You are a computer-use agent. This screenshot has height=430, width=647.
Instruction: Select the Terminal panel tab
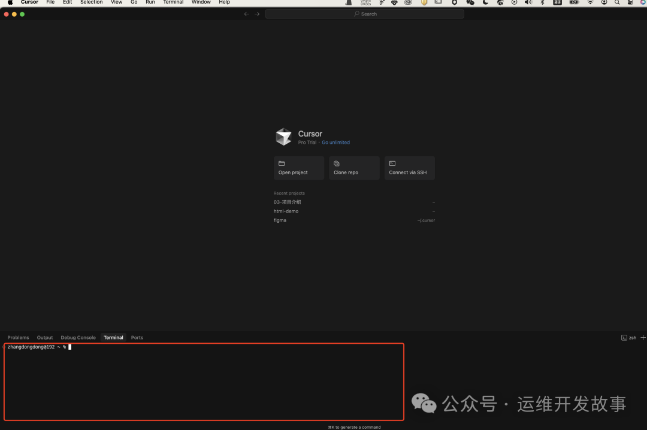113,338
